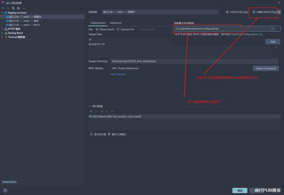
Task: Click the Target Directory input field
Action: pyautogui.click(x=194, y=61)
